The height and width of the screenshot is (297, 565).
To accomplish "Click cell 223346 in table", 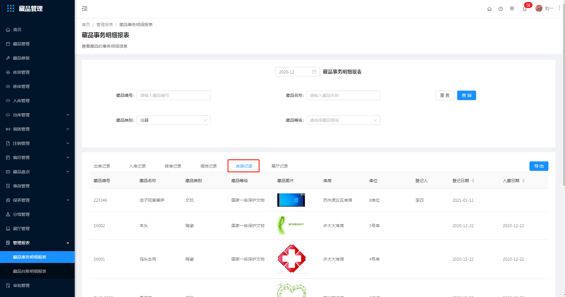I will pos(100,200).
